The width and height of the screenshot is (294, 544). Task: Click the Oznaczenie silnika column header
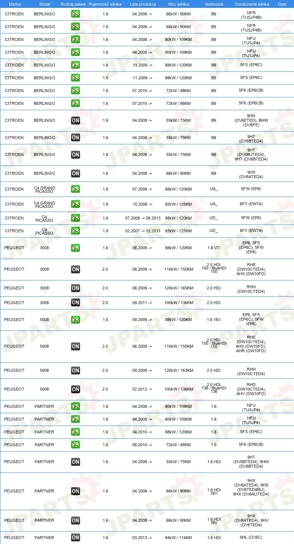pos(252,4)
